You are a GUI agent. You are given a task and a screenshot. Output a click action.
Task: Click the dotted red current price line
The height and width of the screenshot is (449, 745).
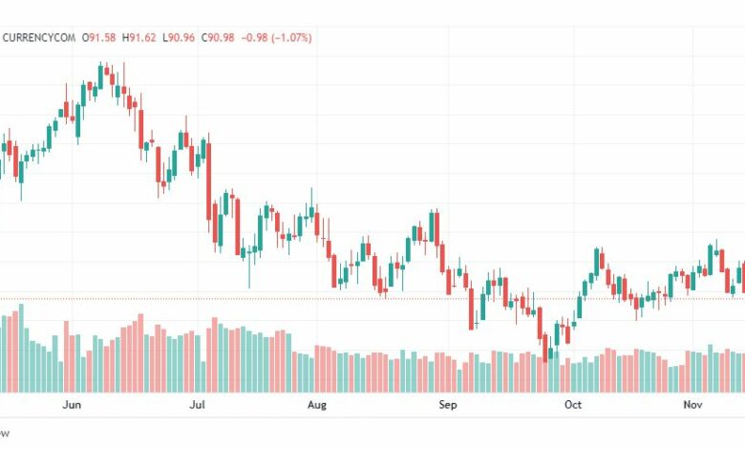(x=372, y=299)
